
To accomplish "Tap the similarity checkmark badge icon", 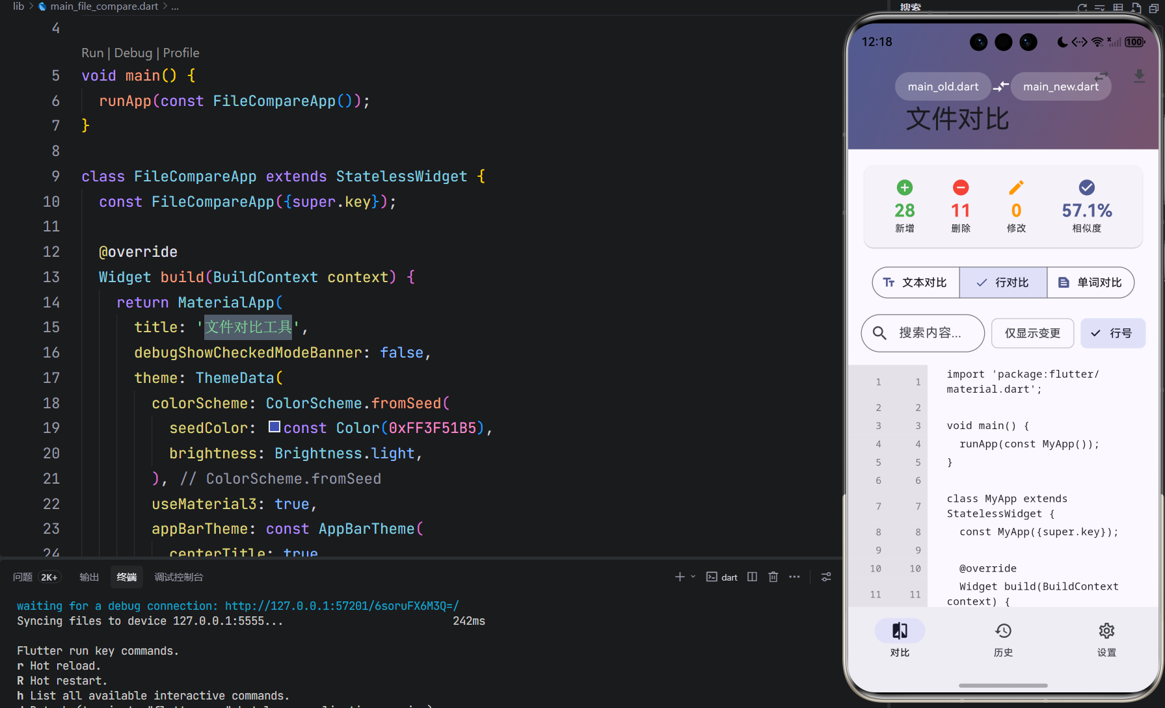I will pos(1086,188).
